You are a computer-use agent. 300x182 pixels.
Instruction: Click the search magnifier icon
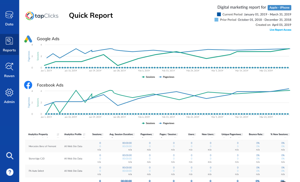9,156
